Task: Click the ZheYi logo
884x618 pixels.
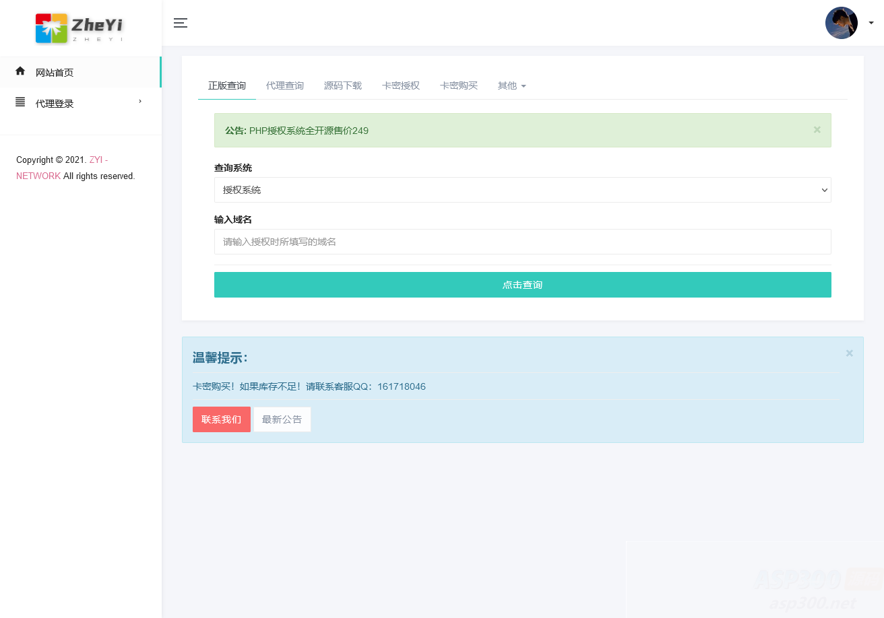Action: tap(79, 28)
